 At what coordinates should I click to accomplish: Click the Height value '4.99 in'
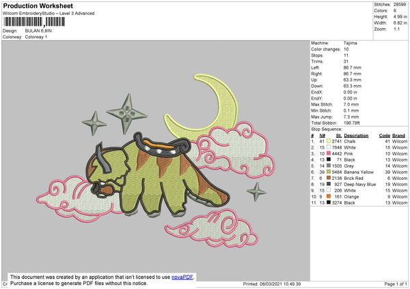400,17
